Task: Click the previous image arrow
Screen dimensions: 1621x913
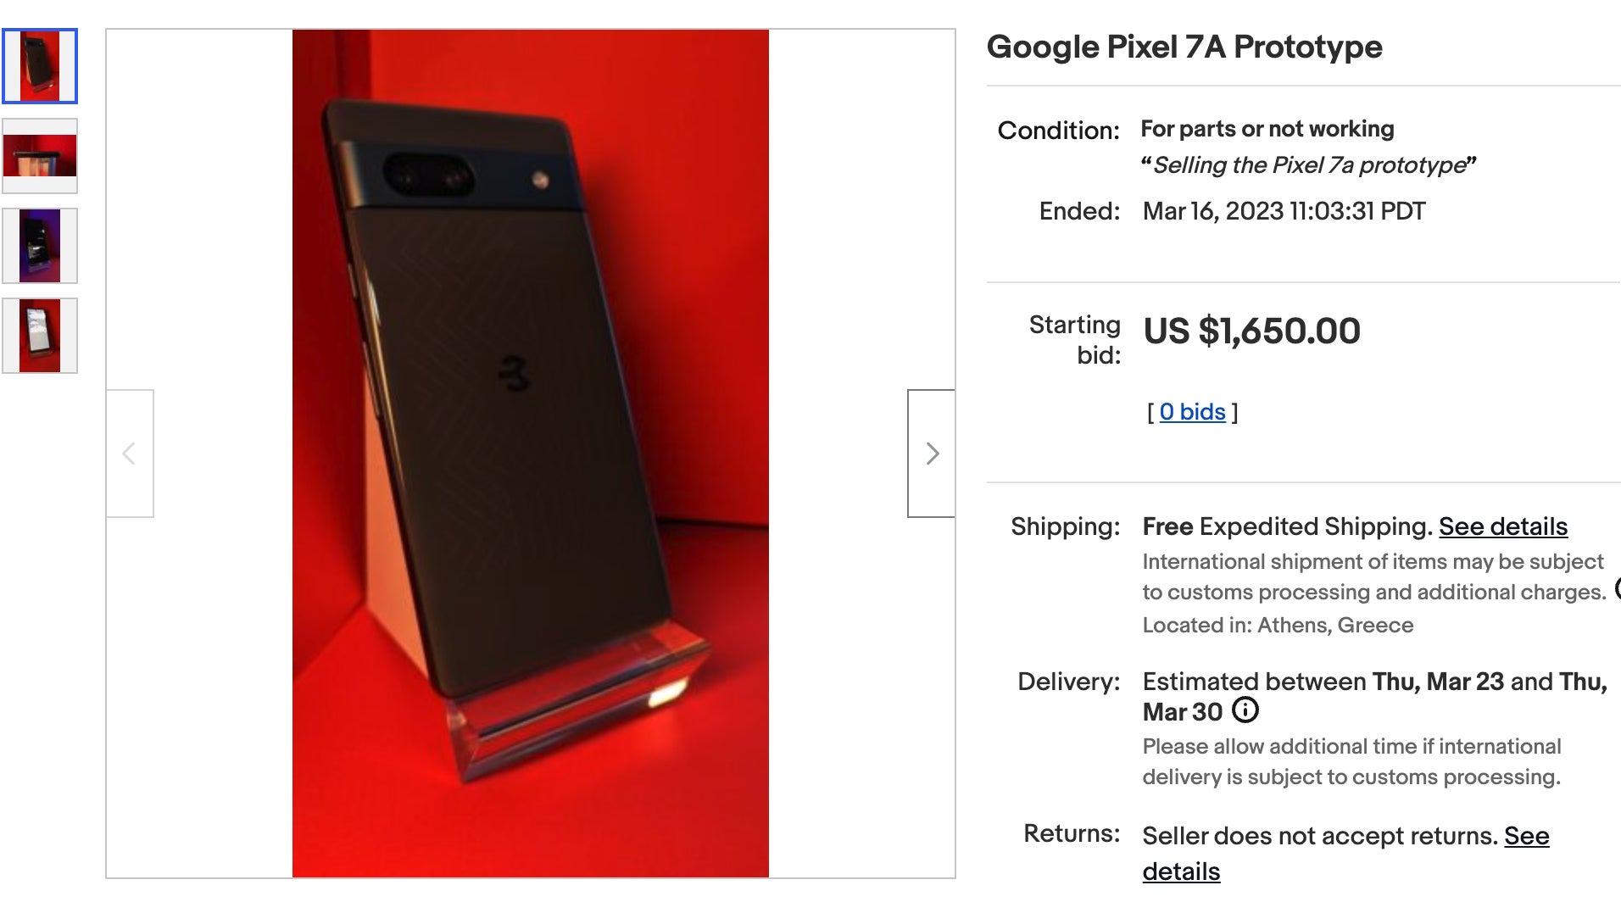Action: [129, 454]
